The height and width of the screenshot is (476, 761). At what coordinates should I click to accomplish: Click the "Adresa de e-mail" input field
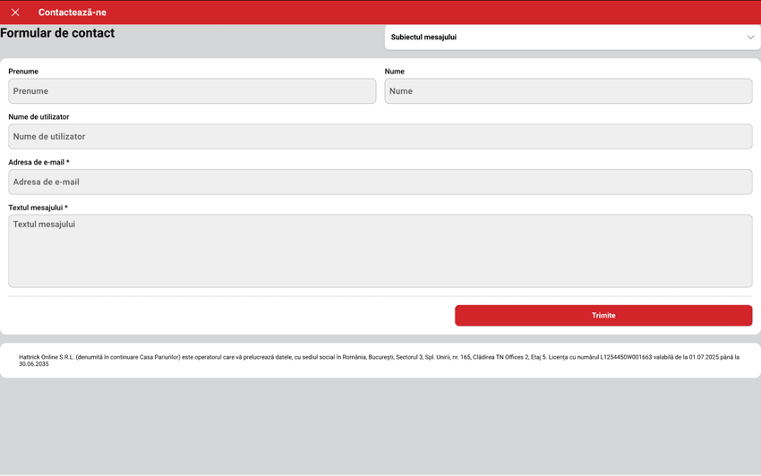click(380, 182)
